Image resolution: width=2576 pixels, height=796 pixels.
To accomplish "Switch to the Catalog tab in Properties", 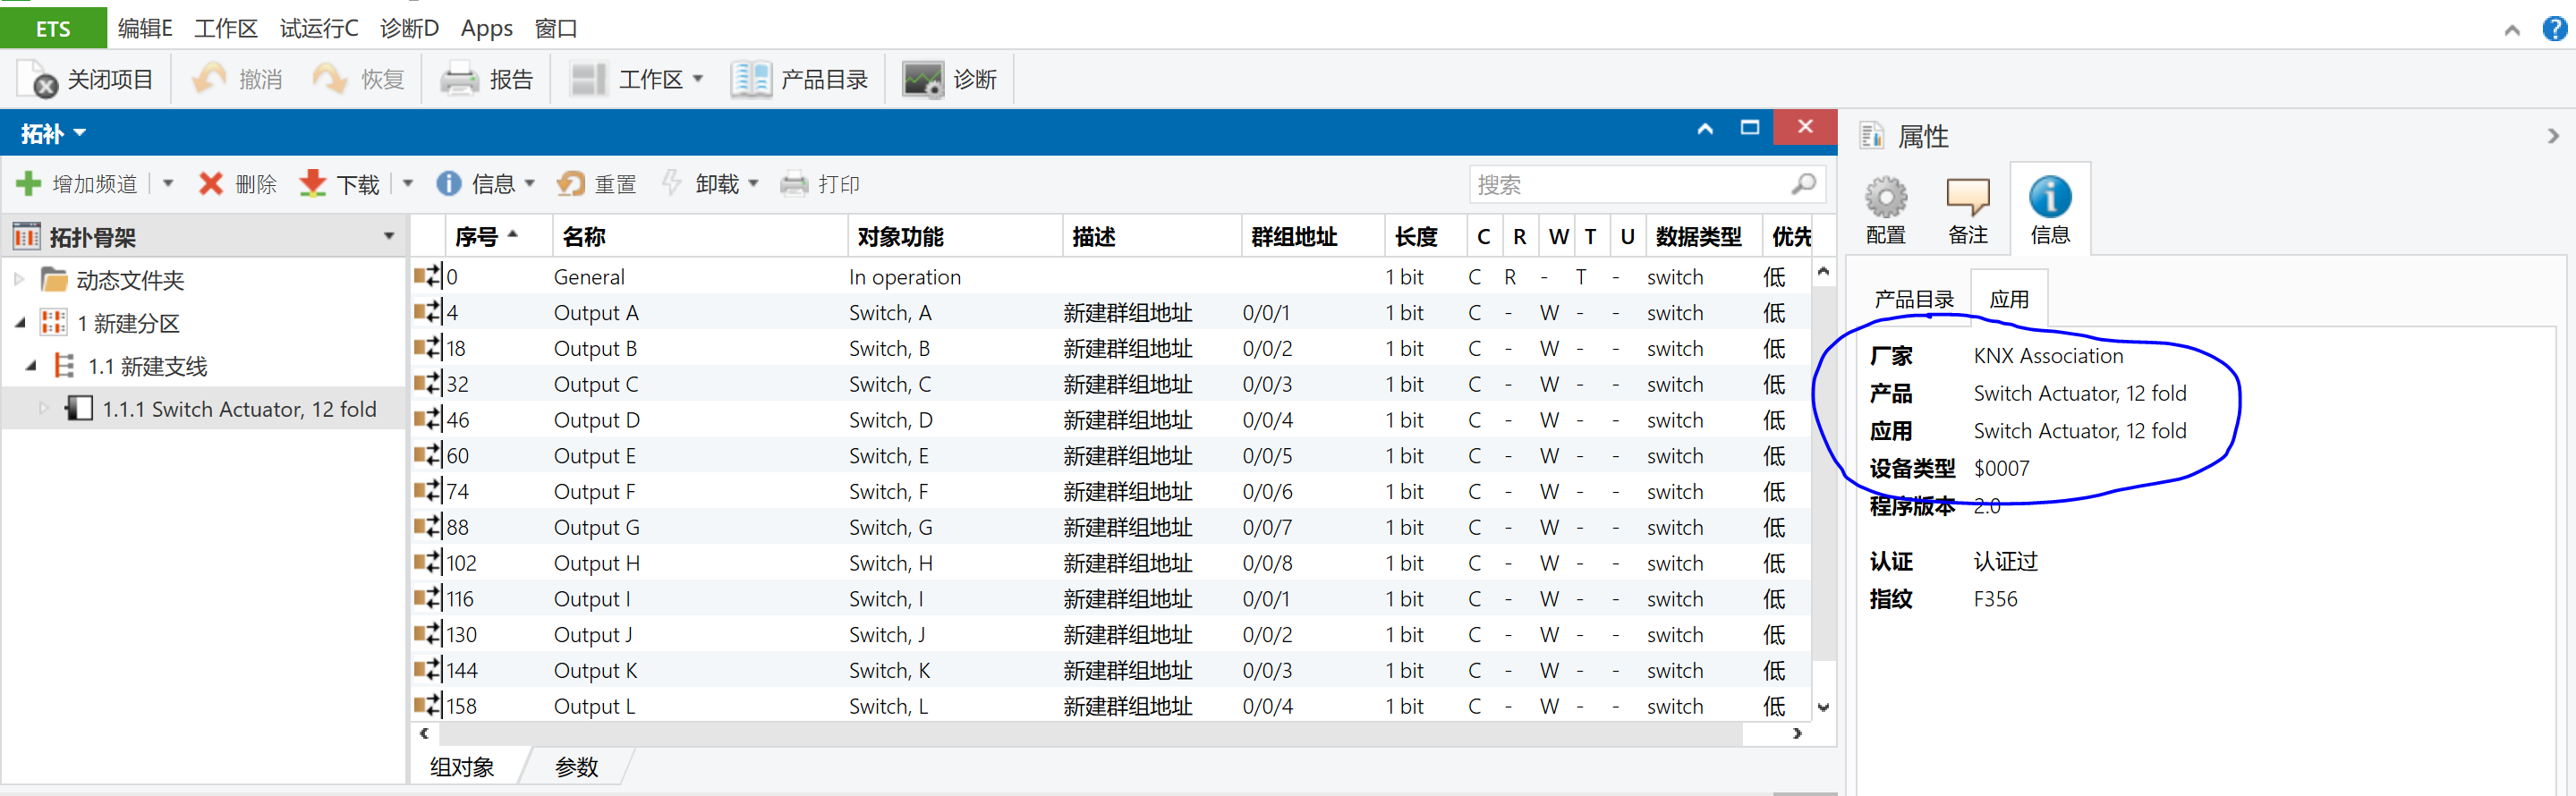I will click(x=1913, y=299).
